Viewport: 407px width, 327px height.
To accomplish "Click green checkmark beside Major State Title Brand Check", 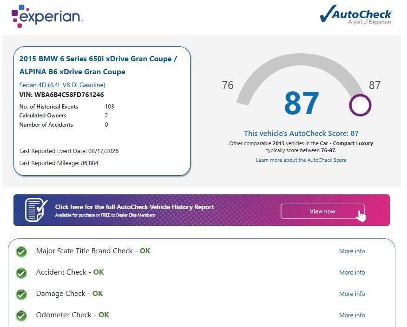I will [x=21, y=251].
